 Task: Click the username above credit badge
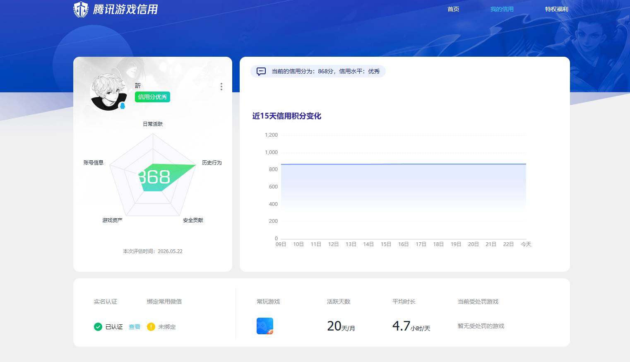[138, 85]
